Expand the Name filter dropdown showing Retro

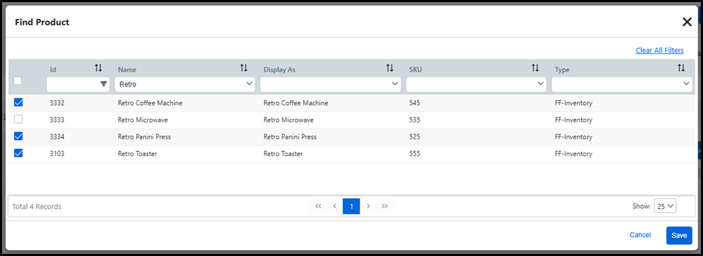[x=185, y=84]
